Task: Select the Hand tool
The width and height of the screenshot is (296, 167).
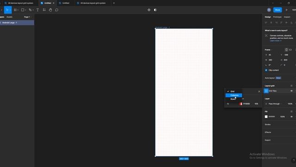Action: [50, 10]
